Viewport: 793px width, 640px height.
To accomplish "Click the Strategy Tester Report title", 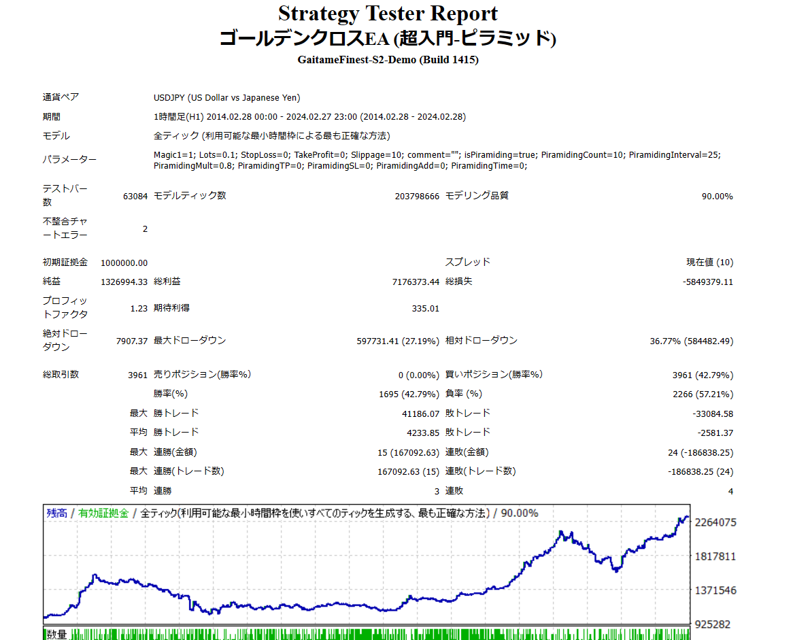I will pos(388,14).
